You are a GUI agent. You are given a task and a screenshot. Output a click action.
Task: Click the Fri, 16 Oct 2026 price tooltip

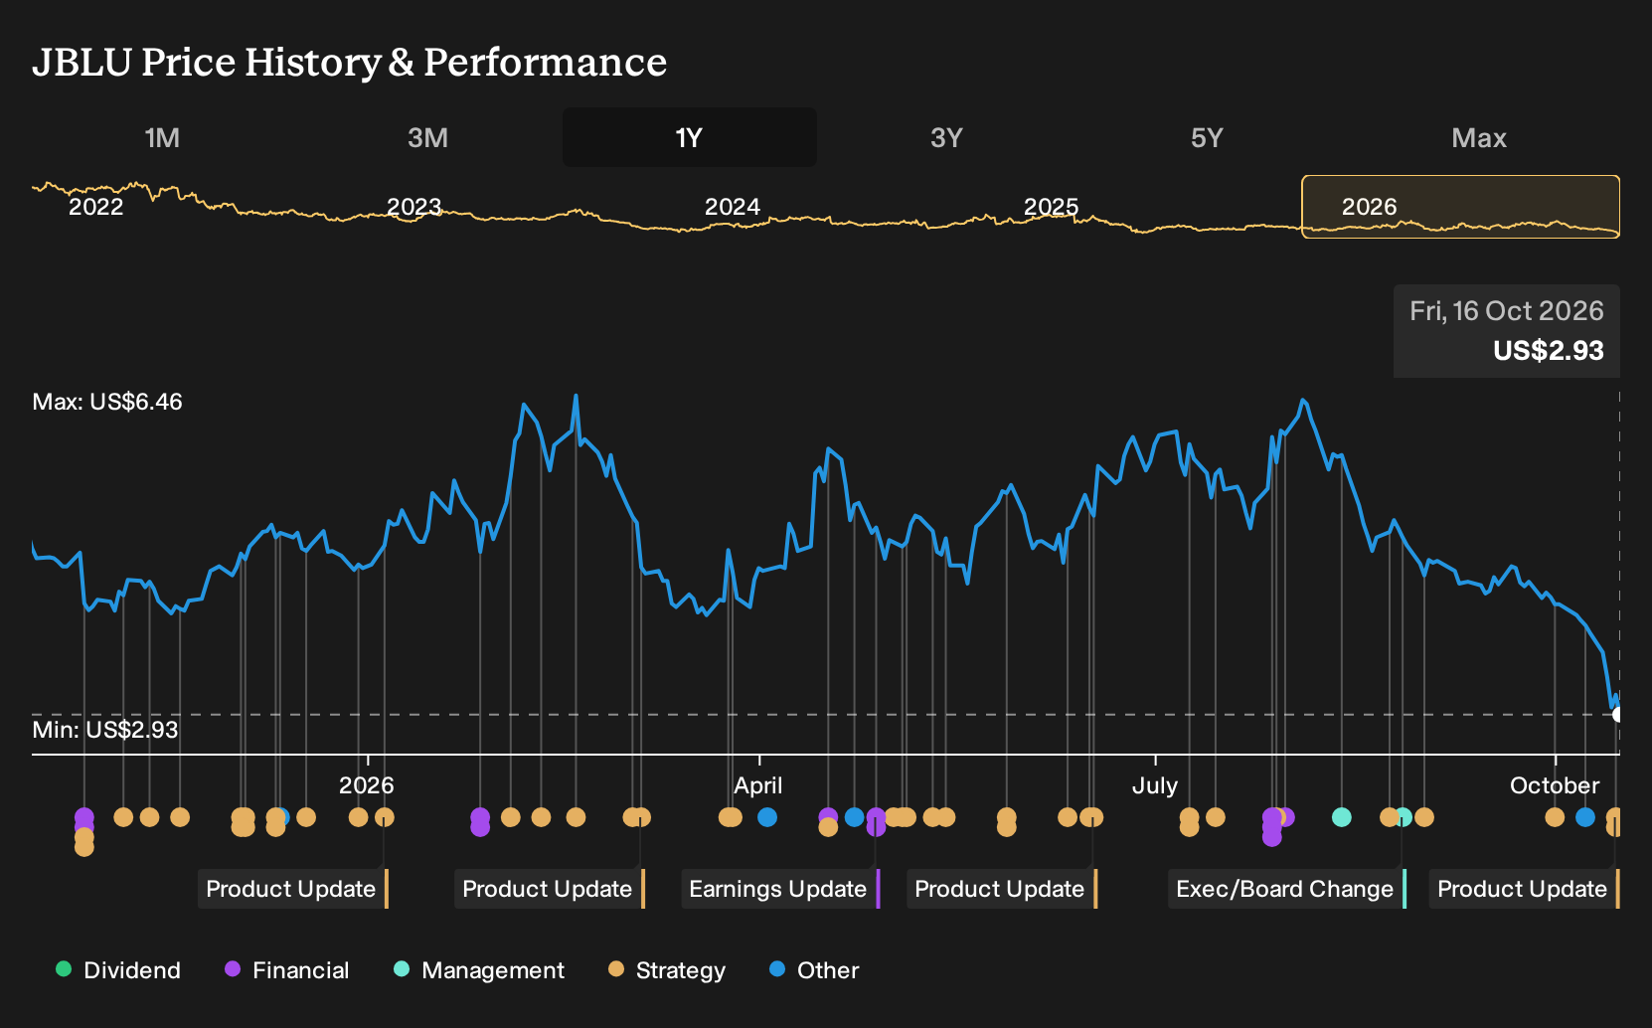click(x=1506, y=331)
